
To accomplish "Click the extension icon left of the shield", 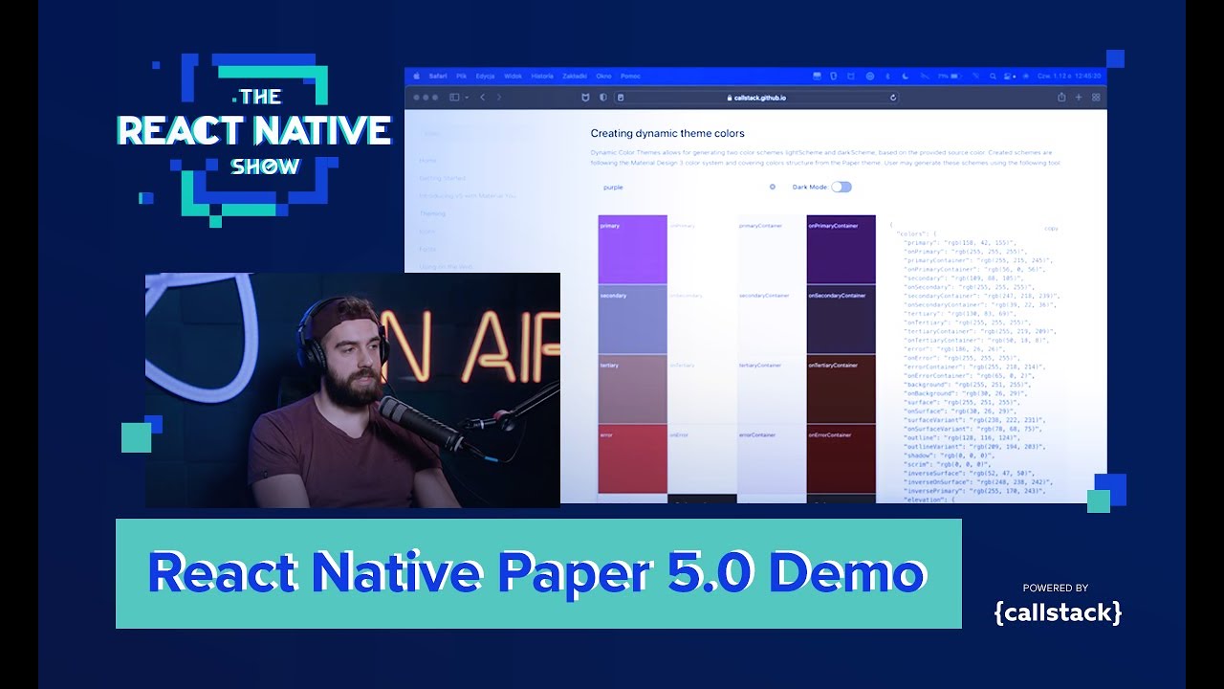I will [585, 98].
